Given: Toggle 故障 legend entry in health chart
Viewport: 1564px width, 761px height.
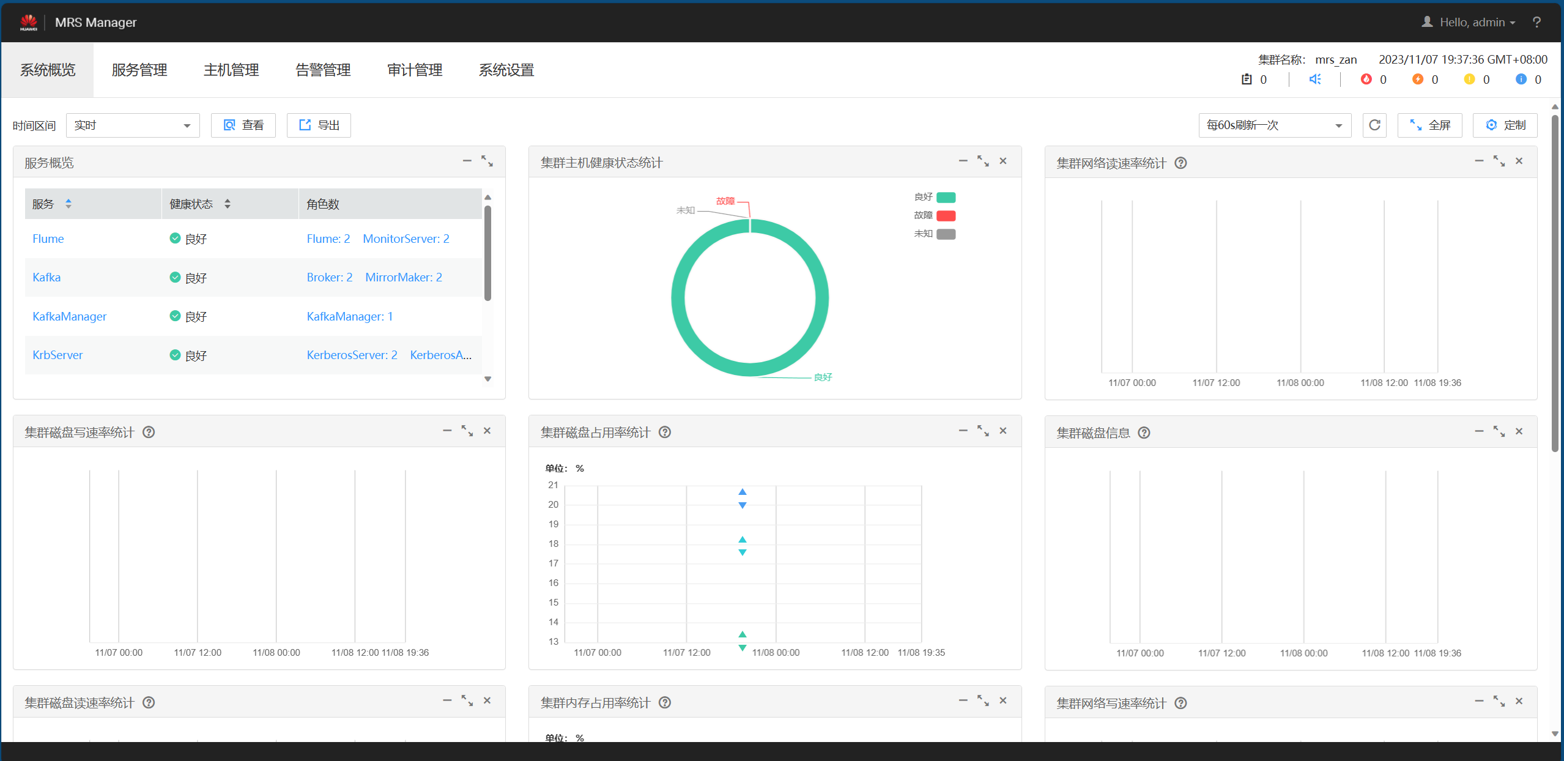Looking at the screenshot, I should 946,215.
